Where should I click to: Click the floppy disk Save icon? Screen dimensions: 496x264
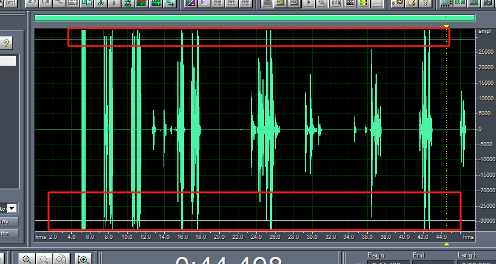click(x=12, y=2)
